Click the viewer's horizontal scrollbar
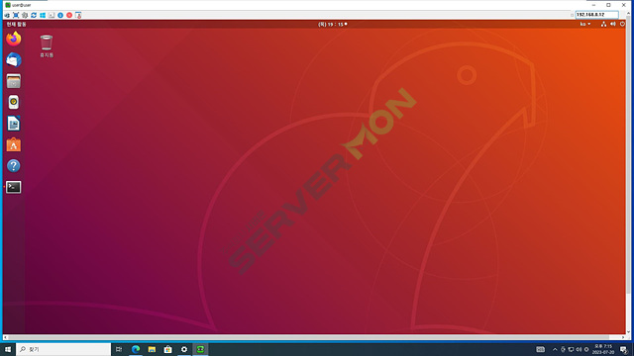634x356 pixels. pos(308,337)
